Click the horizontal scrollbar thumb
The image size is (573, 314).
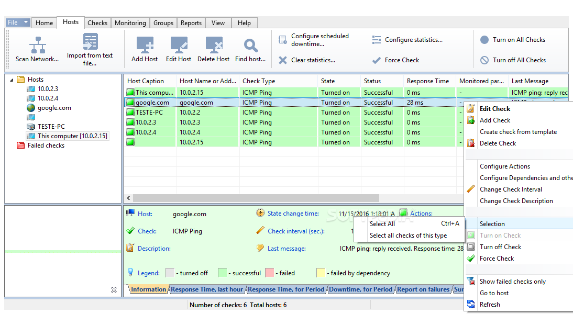[256, 198]
